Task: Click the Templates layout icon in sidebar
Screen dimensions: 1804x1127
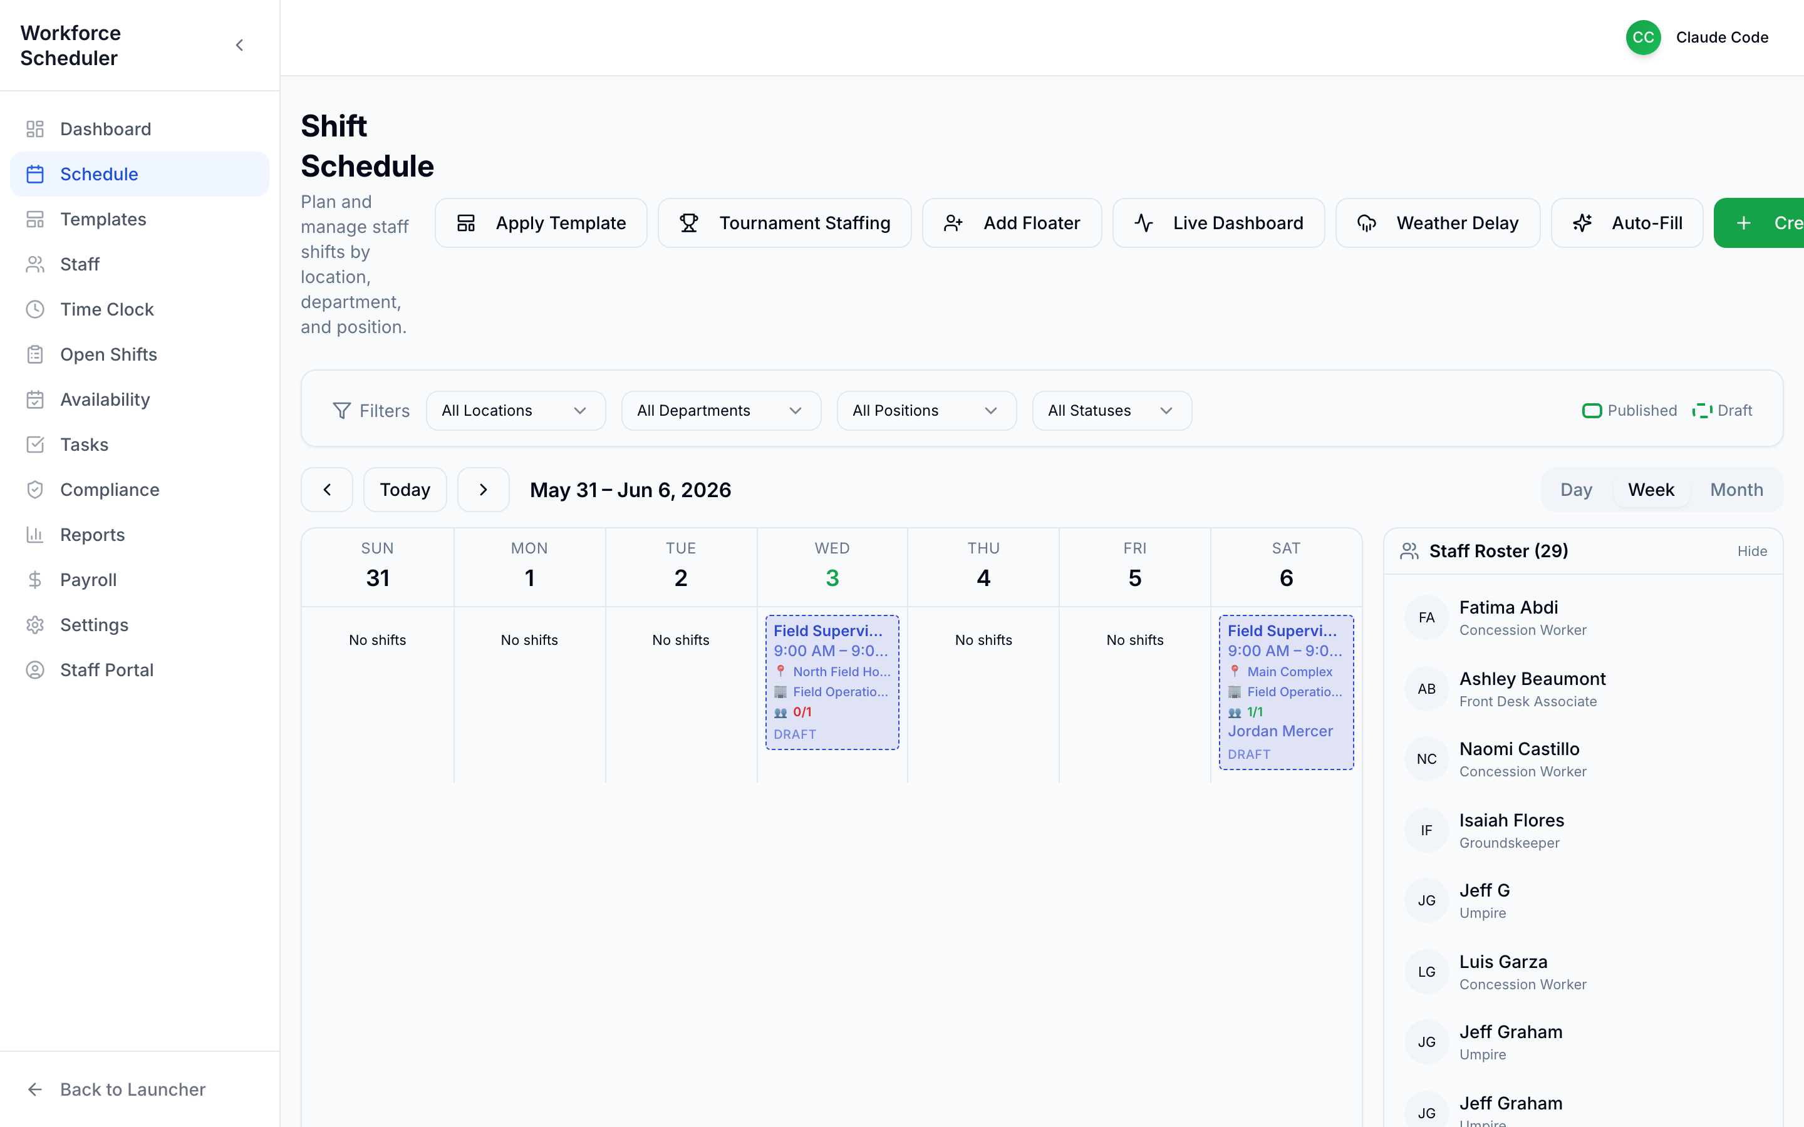Action: tap(35, 219)
